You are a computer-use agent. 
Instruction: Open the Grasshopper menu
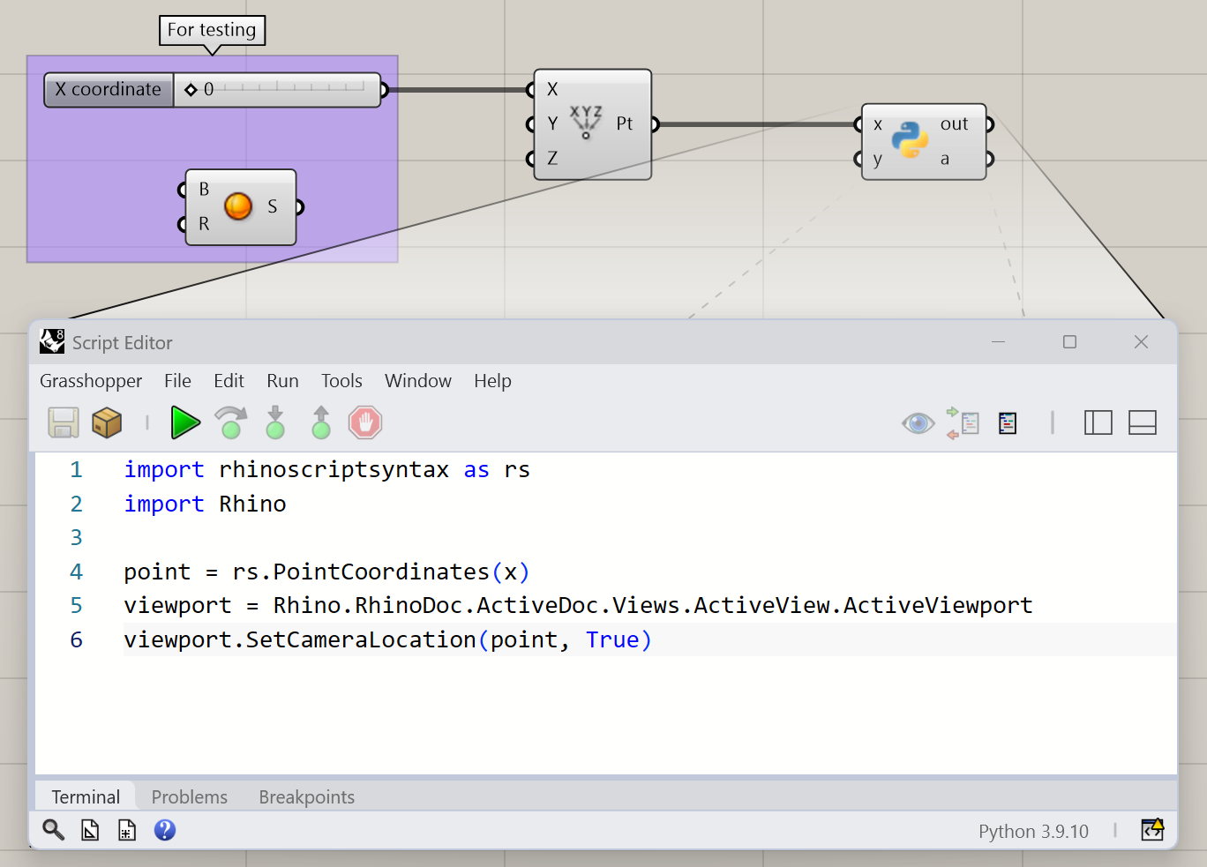[x=91, y=381]
